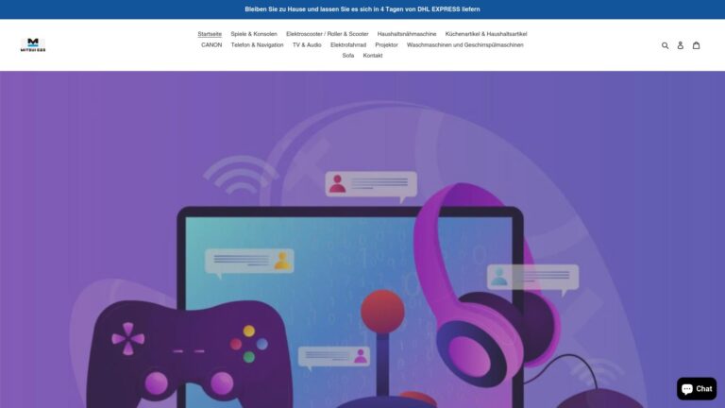This screenshot has width=725, height=408.
Task: Open Spiele & Konsolen category
Action: pos(254,34)
